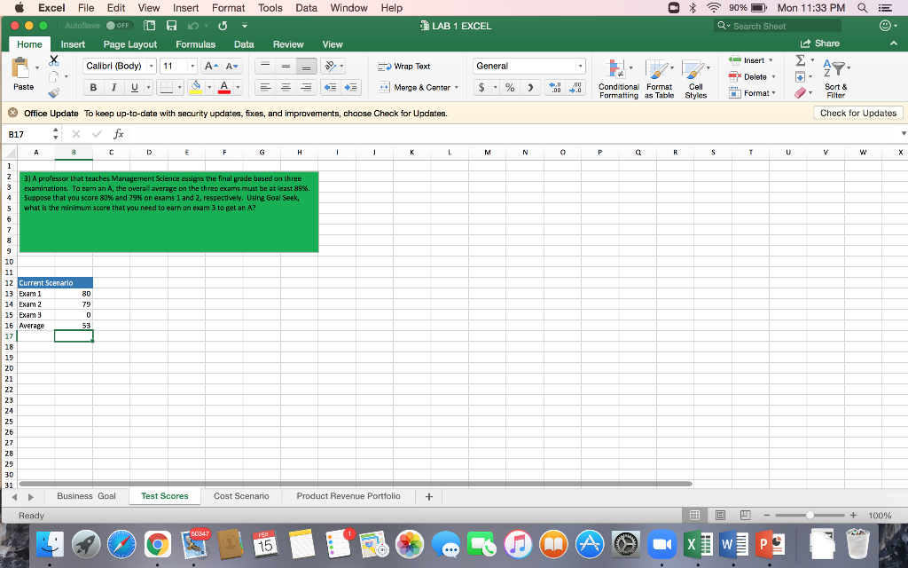Dismiss the Office Update banner
The height and width of the screenshot is (568, 908).
[x=12, y=113]
